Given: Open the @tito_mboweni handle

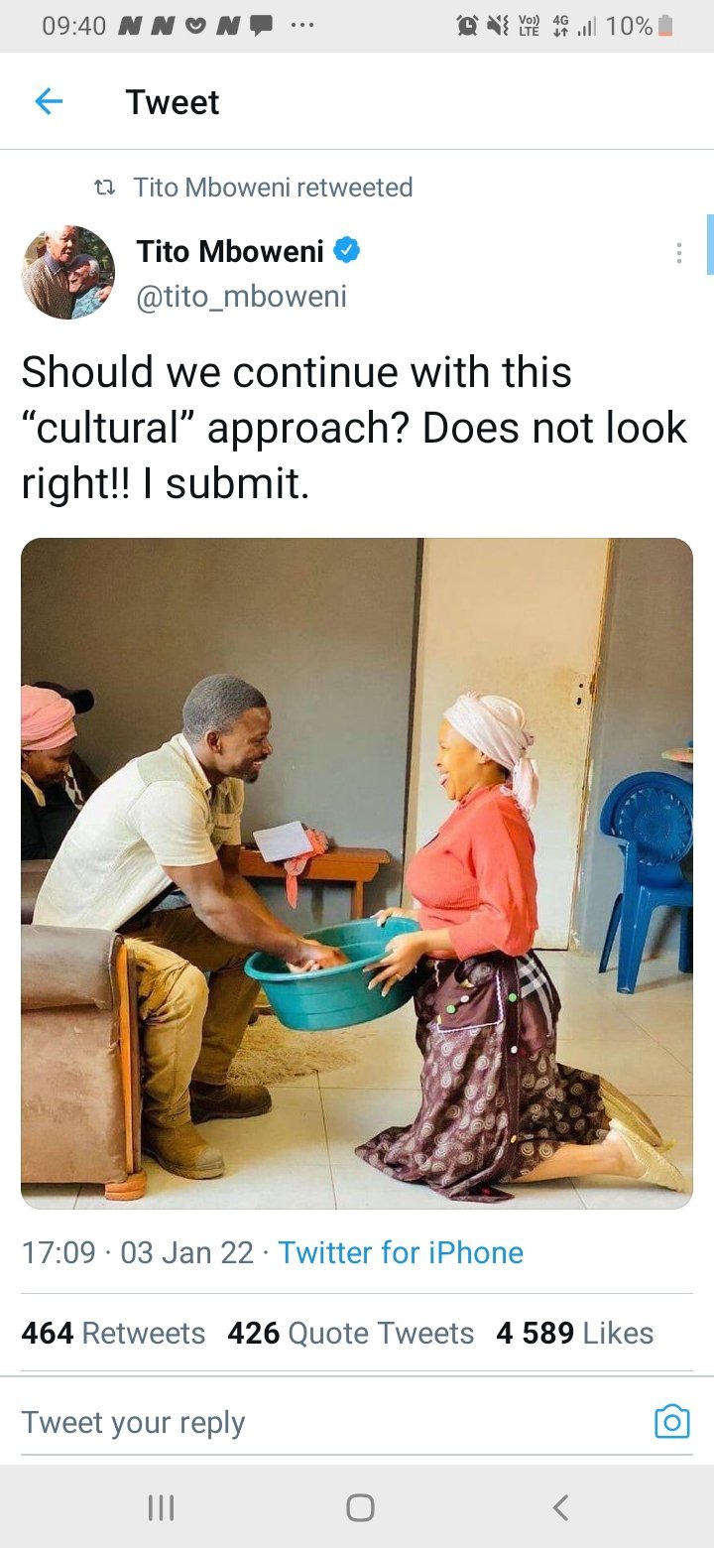Looking at the screenshot, I should click(242, 297).
